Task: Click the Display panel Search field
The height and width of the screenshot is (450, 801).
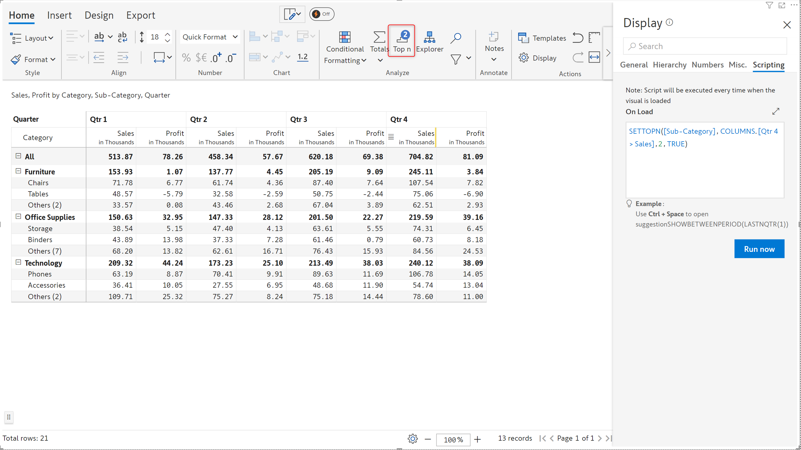Action: (x=705, y=46)
